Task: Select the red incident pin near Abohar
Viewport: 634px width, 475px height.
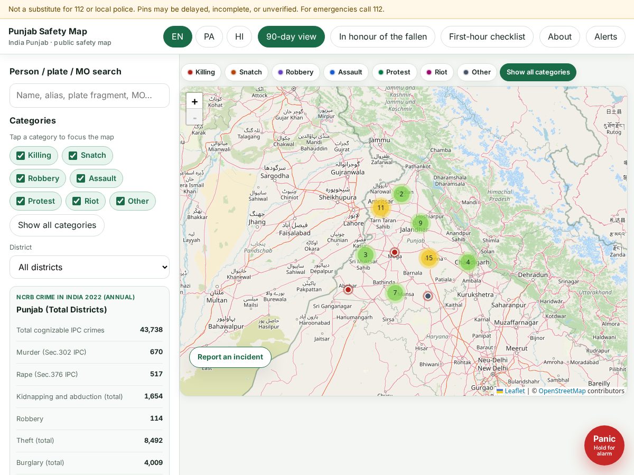Action: [x=348, y=289]
